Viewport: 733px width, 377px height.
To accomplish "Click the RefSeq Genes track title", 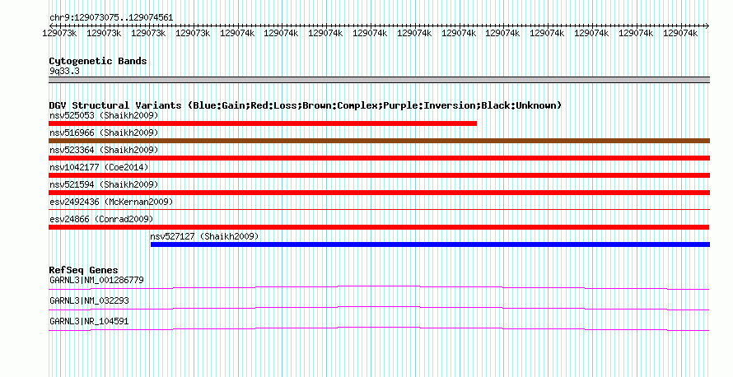I will 83,270.
